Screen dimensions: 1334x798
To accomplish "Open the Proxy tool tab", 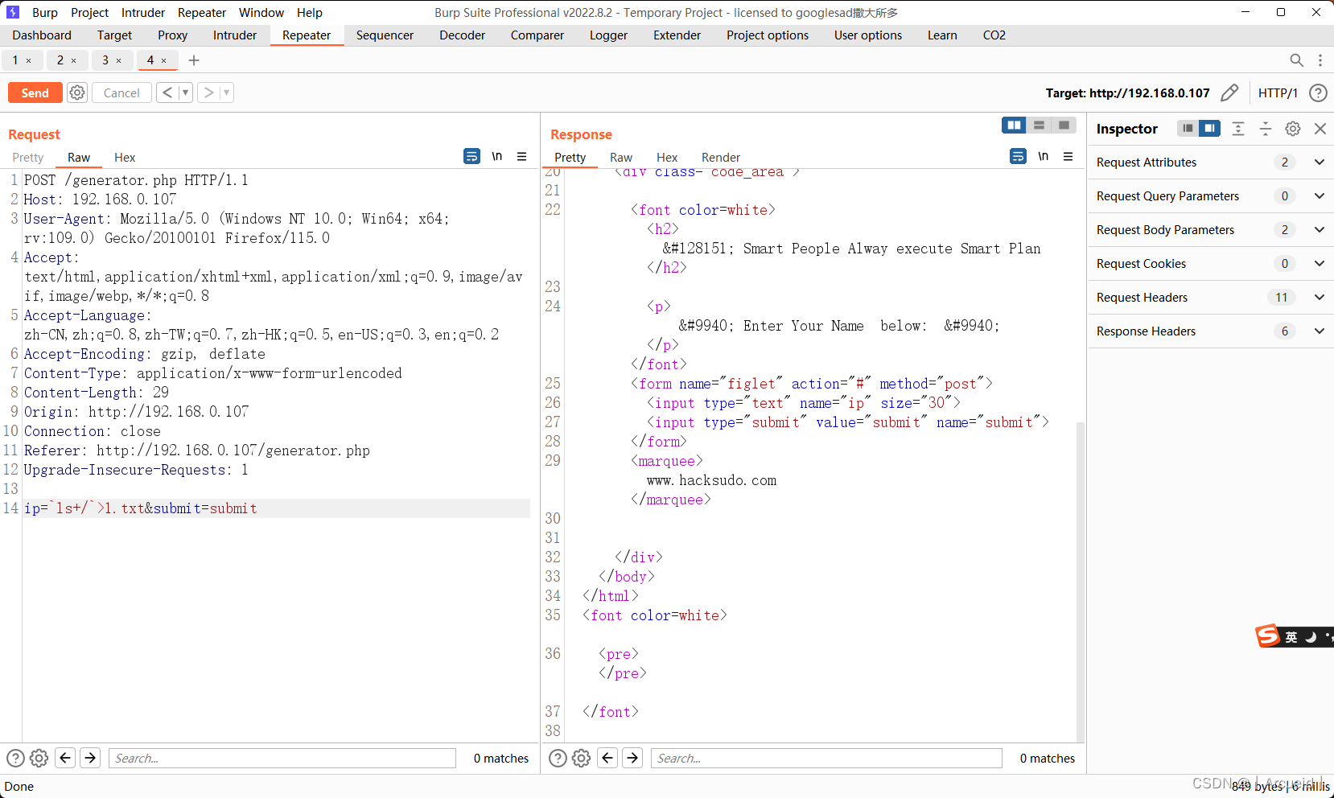I will click(173, 35).
